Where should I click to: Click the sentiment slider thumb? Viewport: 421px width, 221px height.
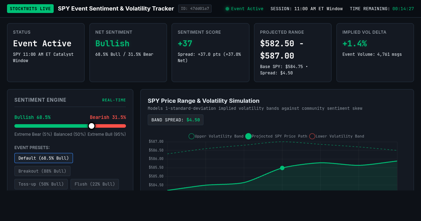92,126
